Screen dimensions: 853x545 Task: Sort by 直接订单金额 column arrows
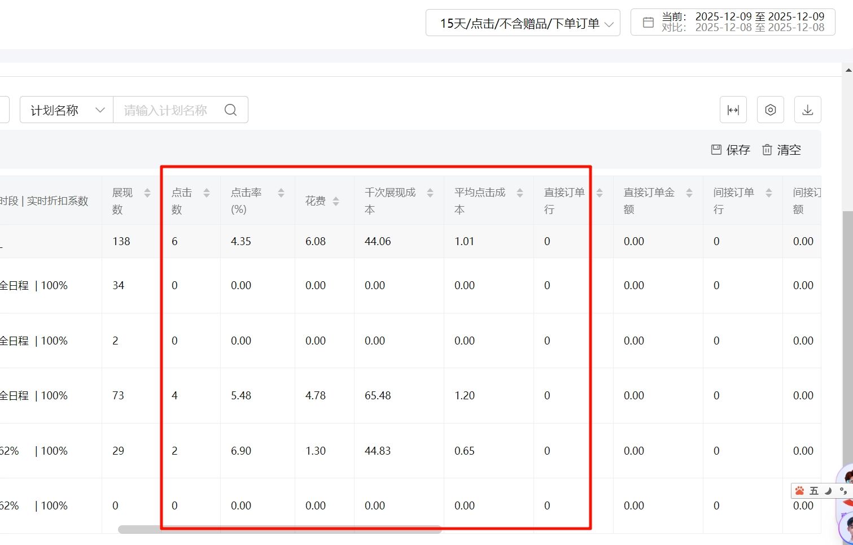click(x=689, y=193)
